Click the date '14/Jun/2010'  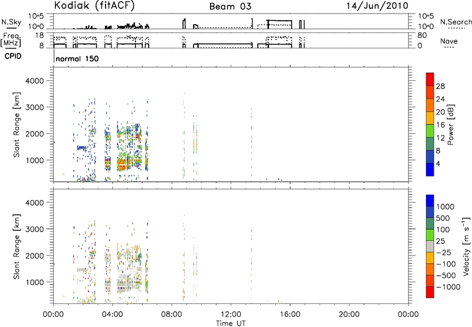tap(377, 6)
